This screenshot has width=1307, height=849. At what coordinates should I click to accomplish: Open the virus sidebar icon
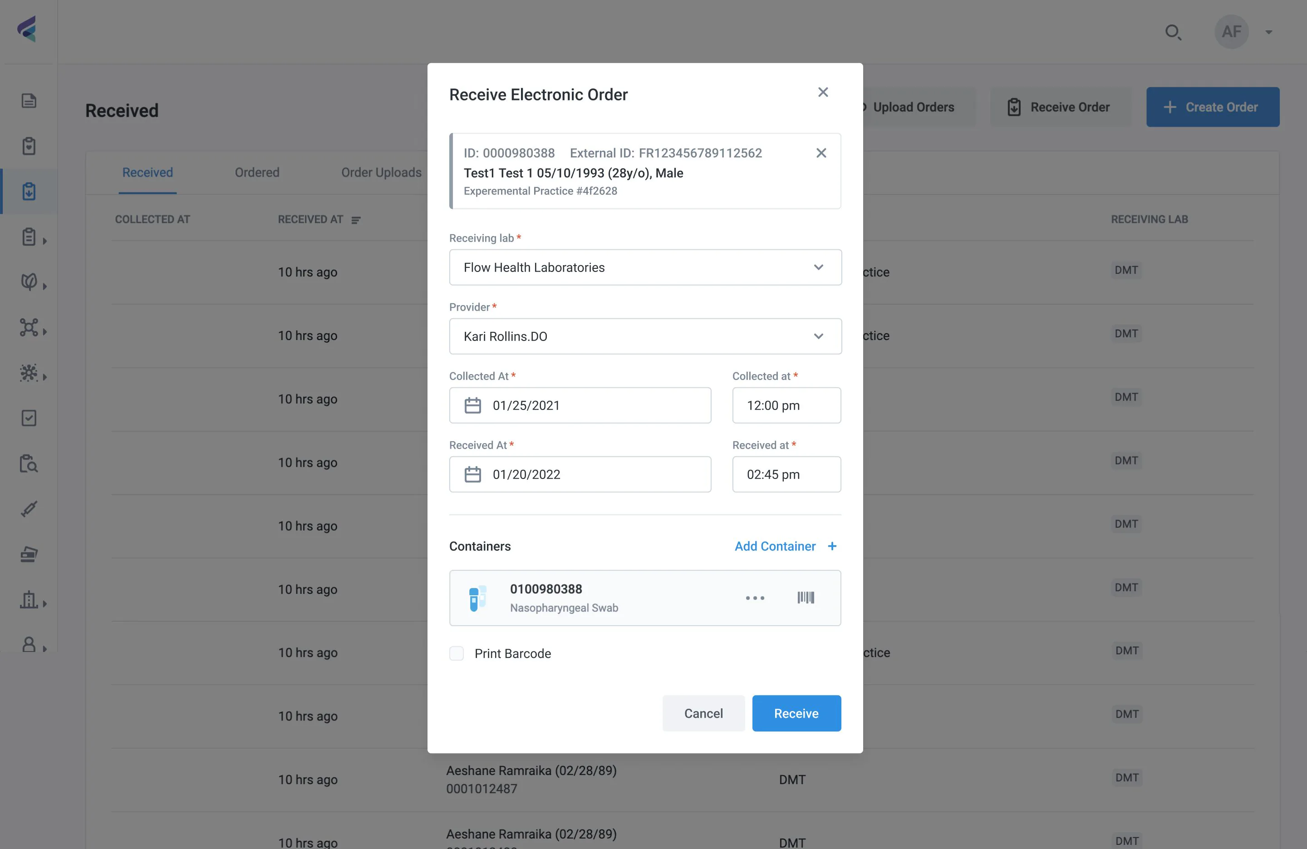click(29, 373)
